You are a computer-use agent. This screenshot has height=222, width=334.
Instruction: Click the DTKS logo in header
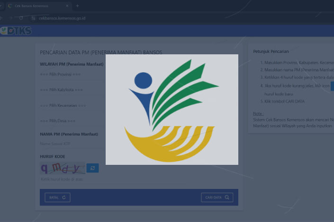(x=16, y=31)
